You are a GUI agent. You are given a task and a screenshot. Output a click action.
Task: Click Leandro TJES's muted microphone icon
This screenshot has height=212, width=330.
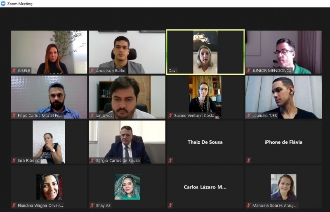249,115
